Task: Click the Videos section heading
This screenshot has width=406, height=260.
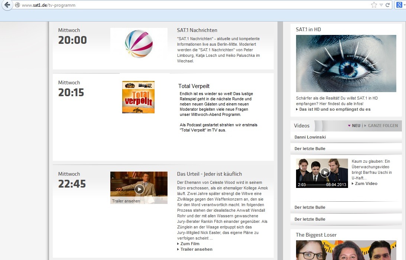Action: point(302,126)
